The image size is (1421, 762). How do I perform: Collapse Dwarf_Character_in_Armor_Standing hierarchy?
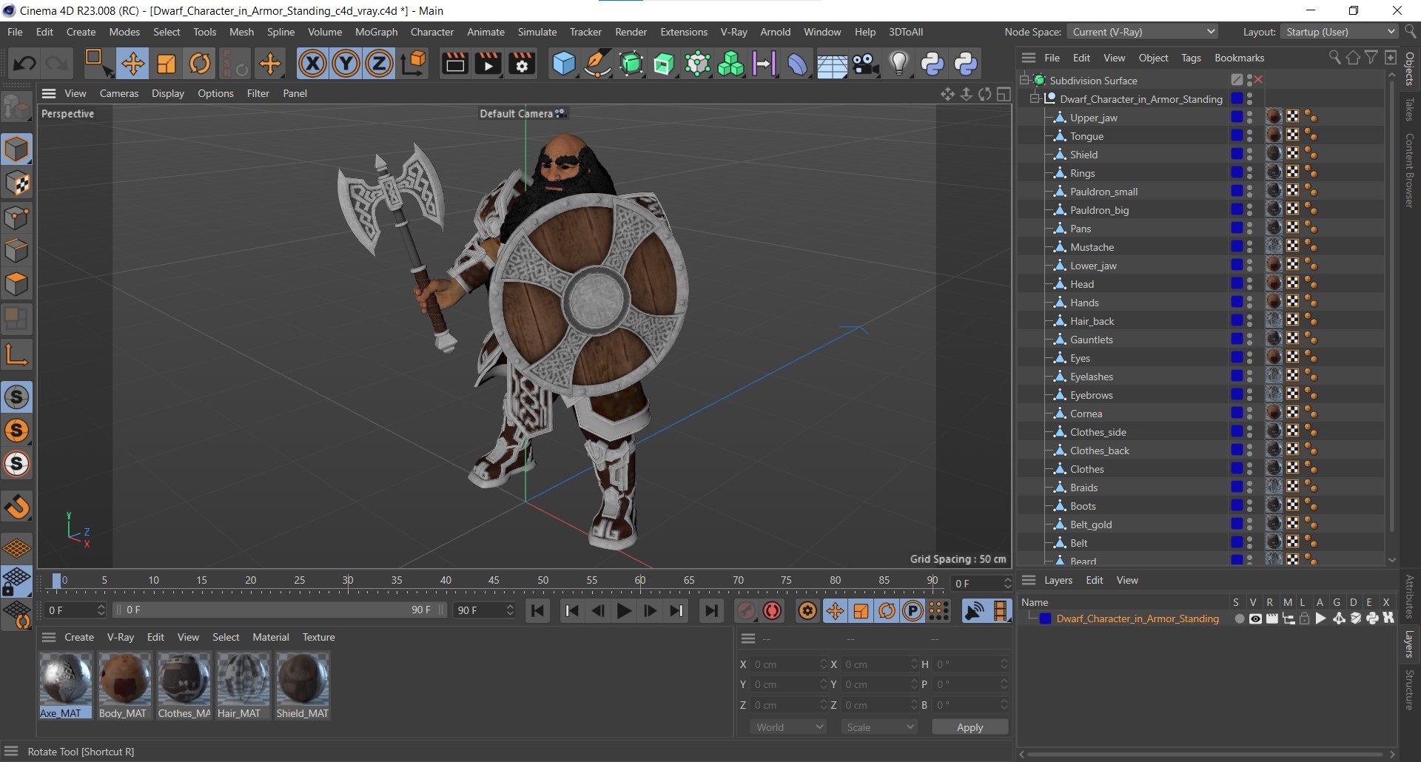coord(1035,98)
